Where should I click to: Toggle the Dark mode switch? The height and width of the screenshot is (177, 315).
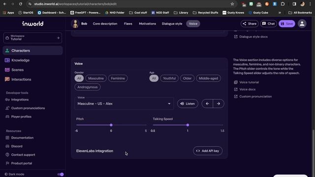61,174
